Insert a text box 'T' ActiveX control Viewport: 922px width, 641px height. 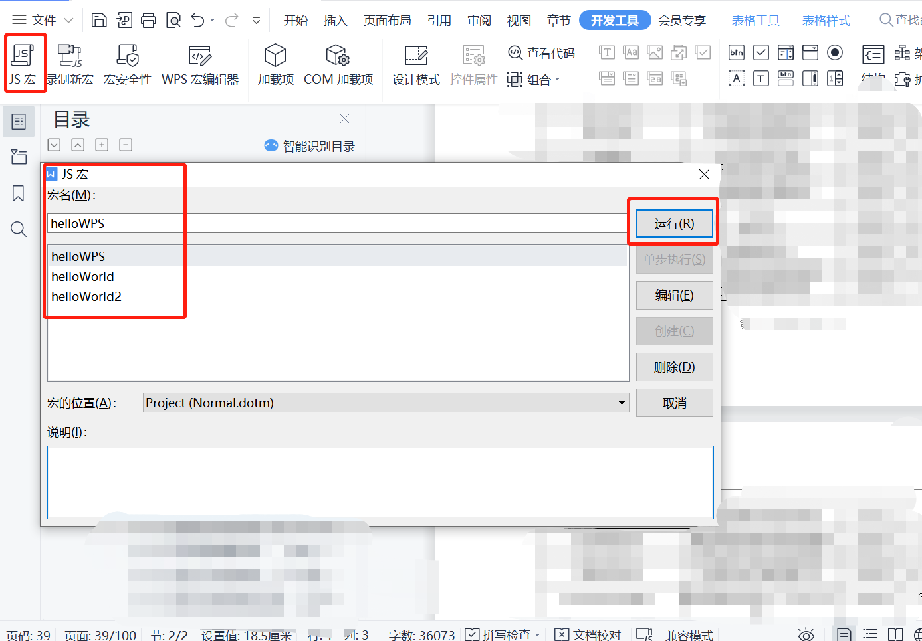point(761,78)
